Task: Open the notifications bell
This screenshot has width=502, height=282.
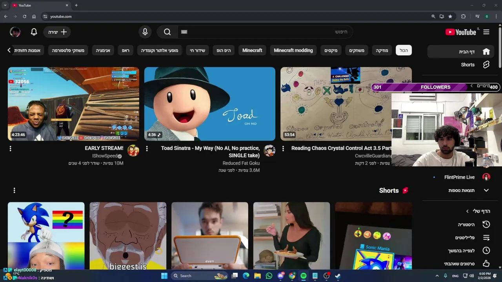Action: (x=34, y=32)
